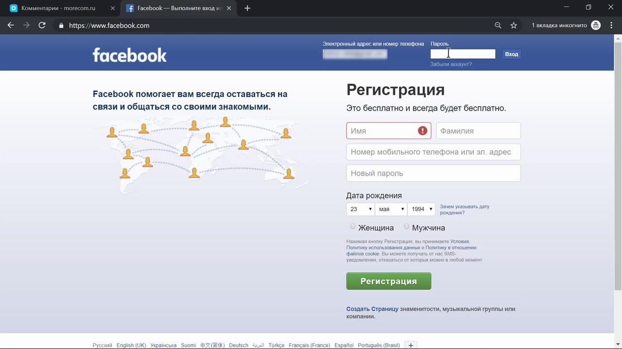The width and height of the screenshot is (622, 349).
Task: Select Português (Brasil) language
Action: [379, 345]
